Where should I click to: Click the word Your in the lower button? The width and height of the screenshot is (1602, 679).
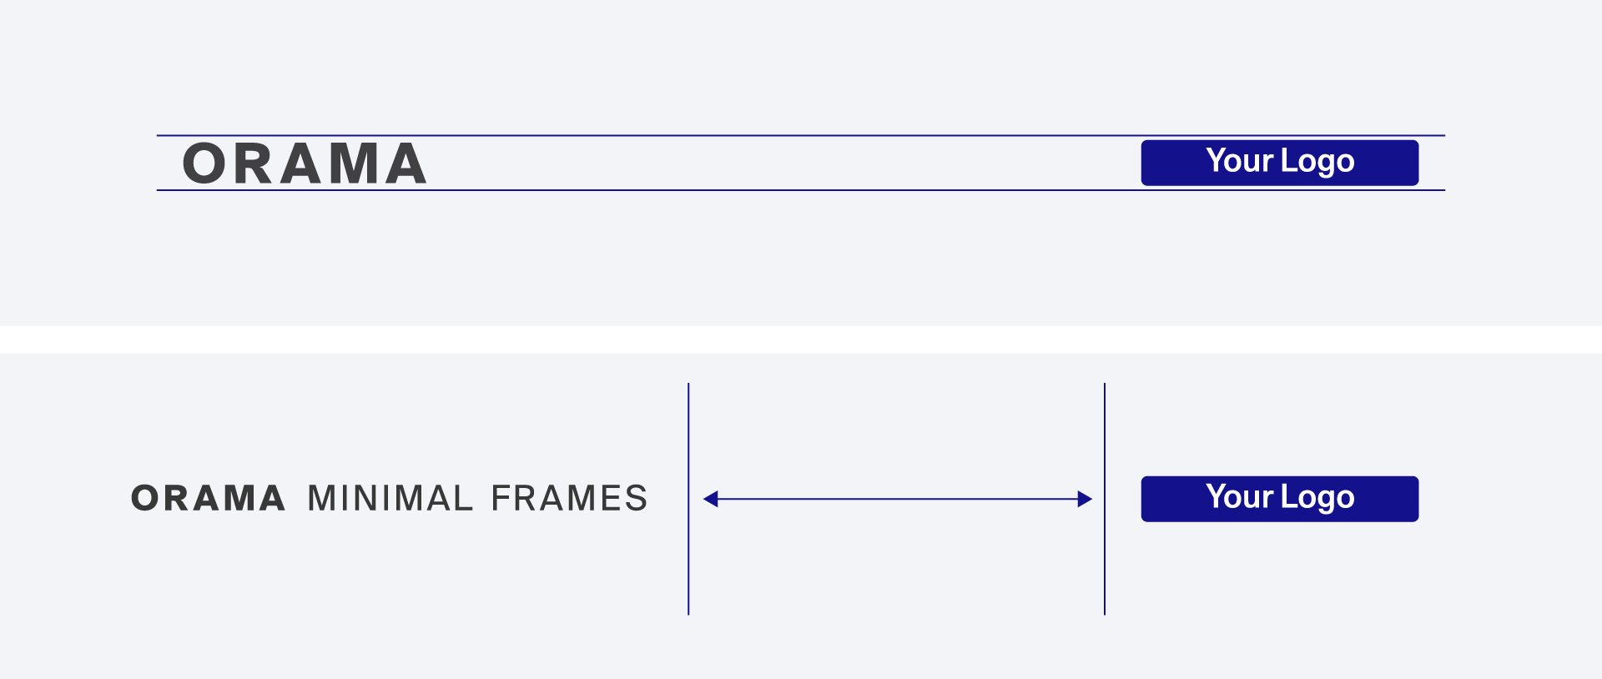coord(1240,497)
